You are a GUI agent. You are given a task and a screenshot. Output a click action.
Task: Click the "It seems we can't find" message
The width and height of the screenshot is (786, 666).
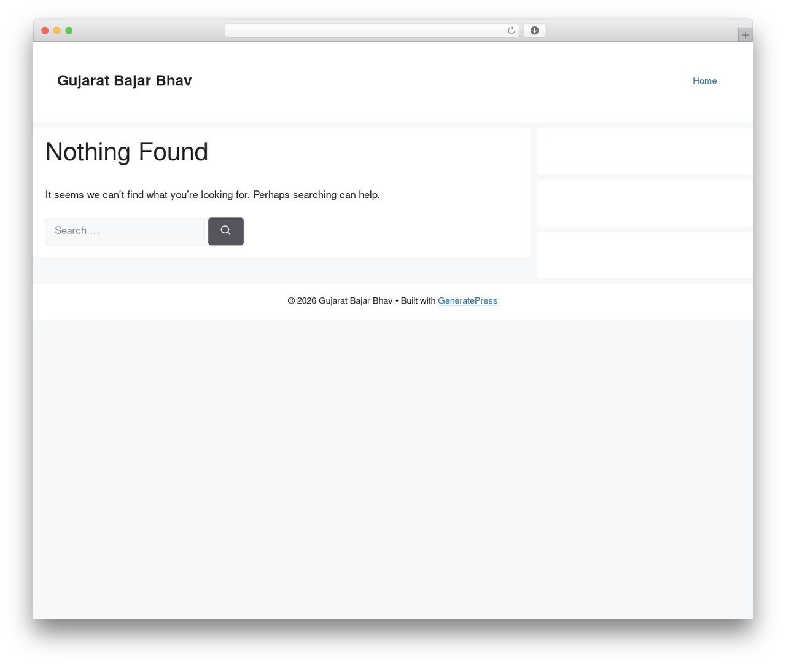click(212, 195)
